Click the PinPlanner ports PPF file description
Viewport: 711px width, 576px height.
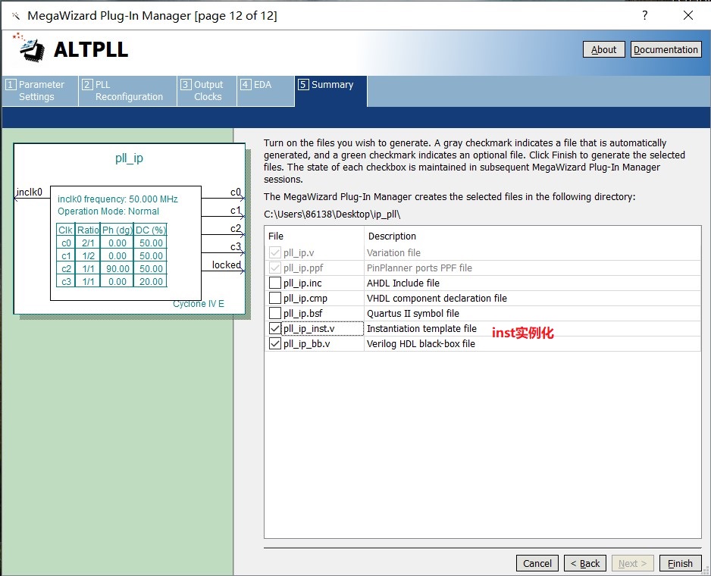pyautogui.click(x=419, y=268)
